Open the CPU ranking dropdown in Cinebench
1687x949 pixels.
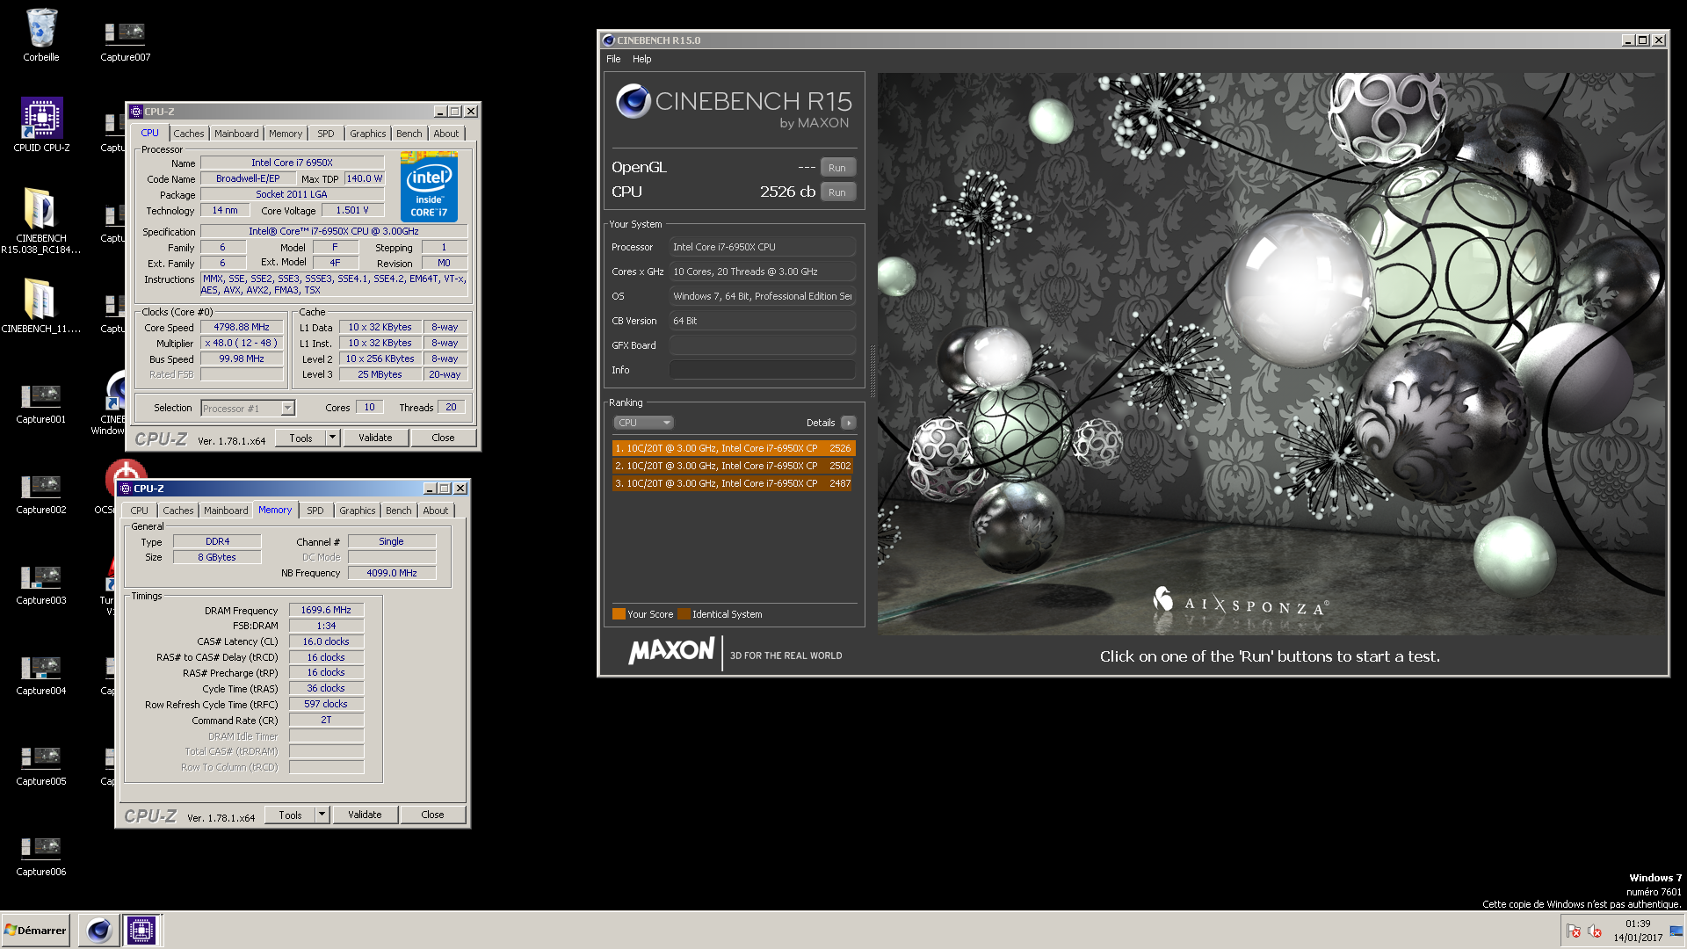pos(643,423)
